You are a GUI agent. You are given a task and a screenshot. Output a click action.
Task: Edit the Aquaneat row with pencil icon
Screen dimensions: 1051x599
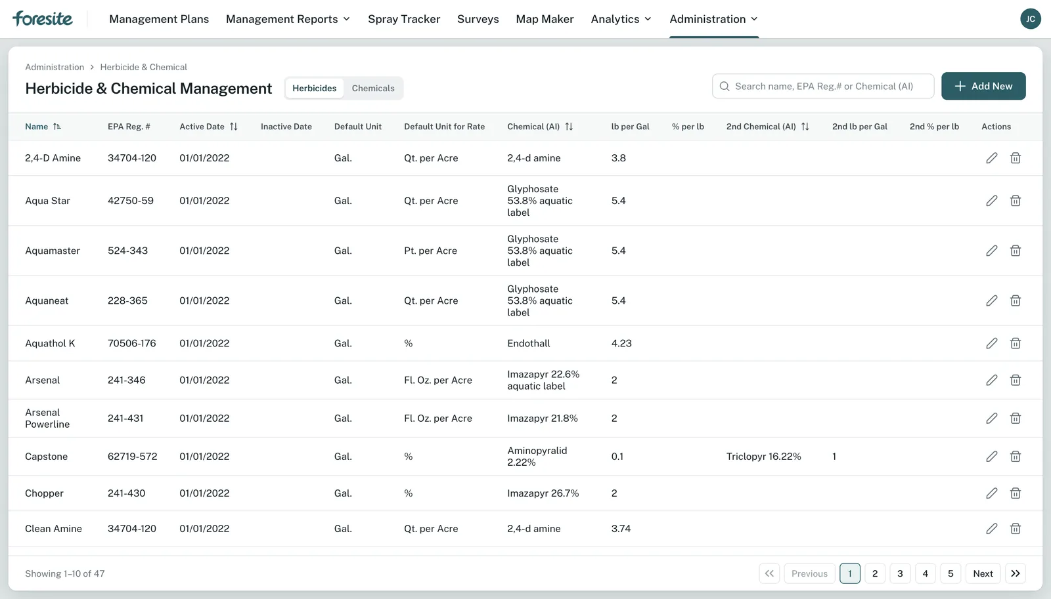(x=992, y=300)
